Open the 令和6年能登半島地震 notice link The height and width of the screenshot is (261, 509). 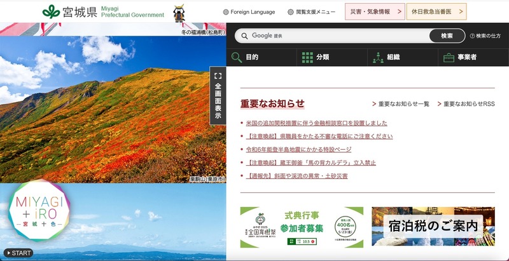point(298,149)
